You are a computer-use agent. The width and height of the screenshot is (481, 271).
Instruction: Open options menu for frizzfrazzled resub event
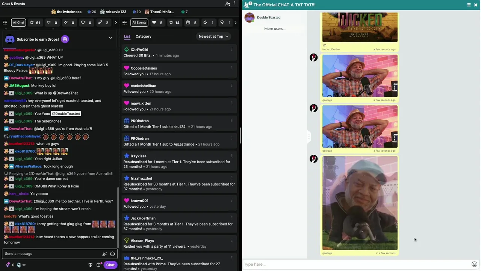point(232,178)
